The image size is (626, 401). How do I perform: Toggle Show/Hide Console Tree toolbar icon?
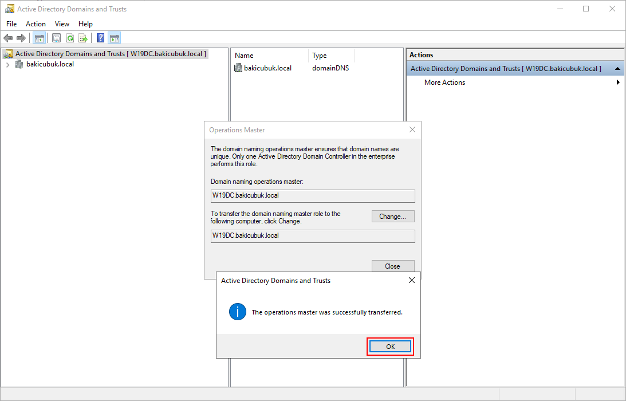coord(39,38)
